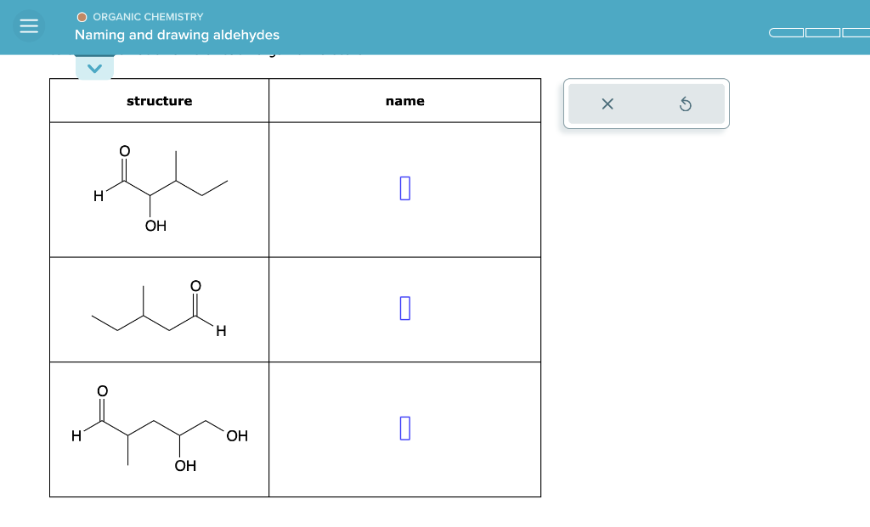Click the first name answer input box

(x=404, y=188)
